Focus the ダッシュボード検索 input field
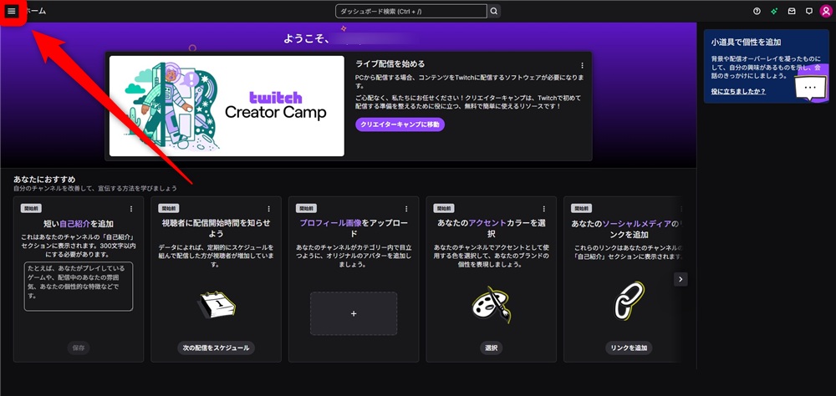The height and width of the screenshot is (396, 836). tap(411, 11)
